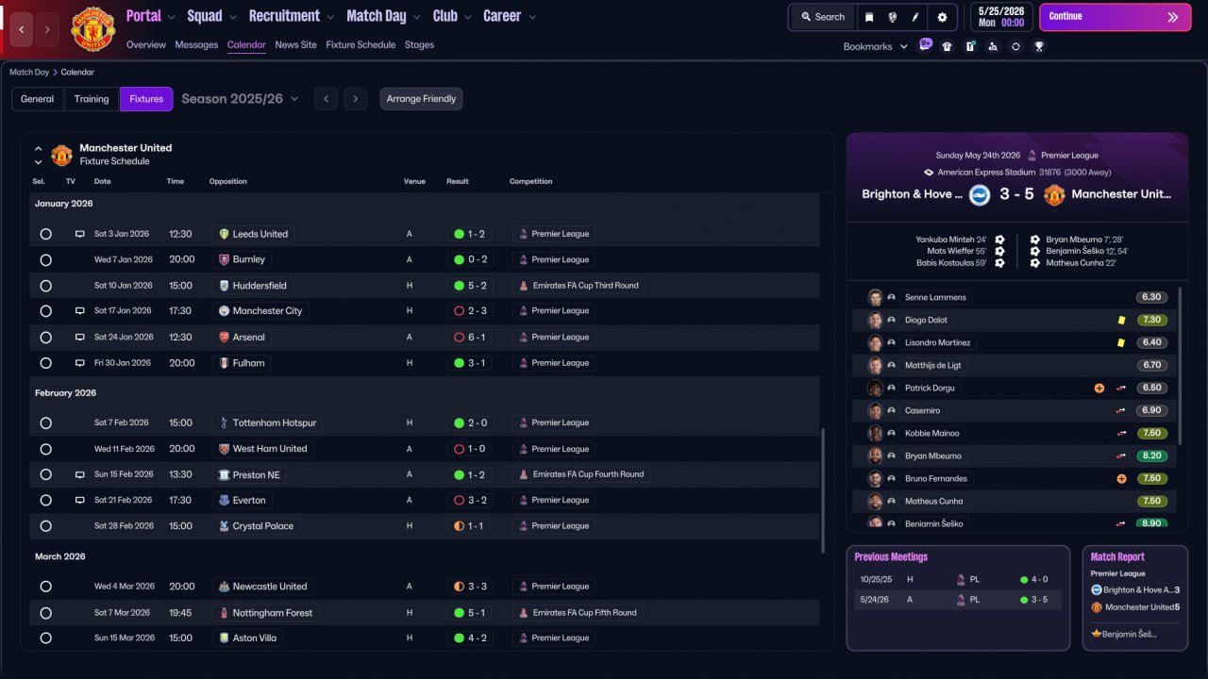Click the orange injury icon beside Bruno Fernandes
This screenshot has width=1208, height=679.
tap(1121, 478)
